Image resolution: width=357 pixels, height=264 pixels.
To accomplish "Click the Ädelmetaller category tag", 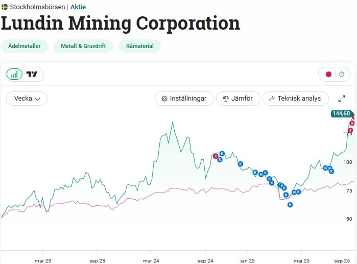I will click(x=25, y=46).
